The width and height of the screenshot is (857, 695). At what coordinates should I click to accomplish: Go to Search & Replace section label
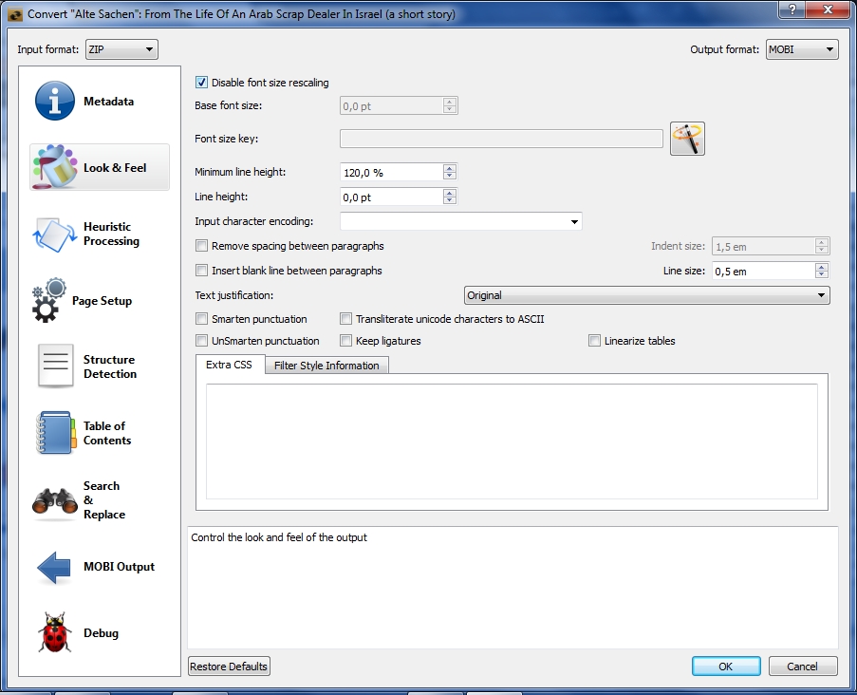click(104, 500)
